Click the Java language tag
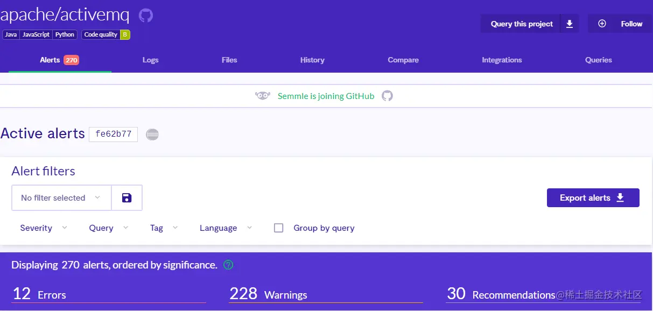Viewport: 653px width, 311px height. coord(11,34)
